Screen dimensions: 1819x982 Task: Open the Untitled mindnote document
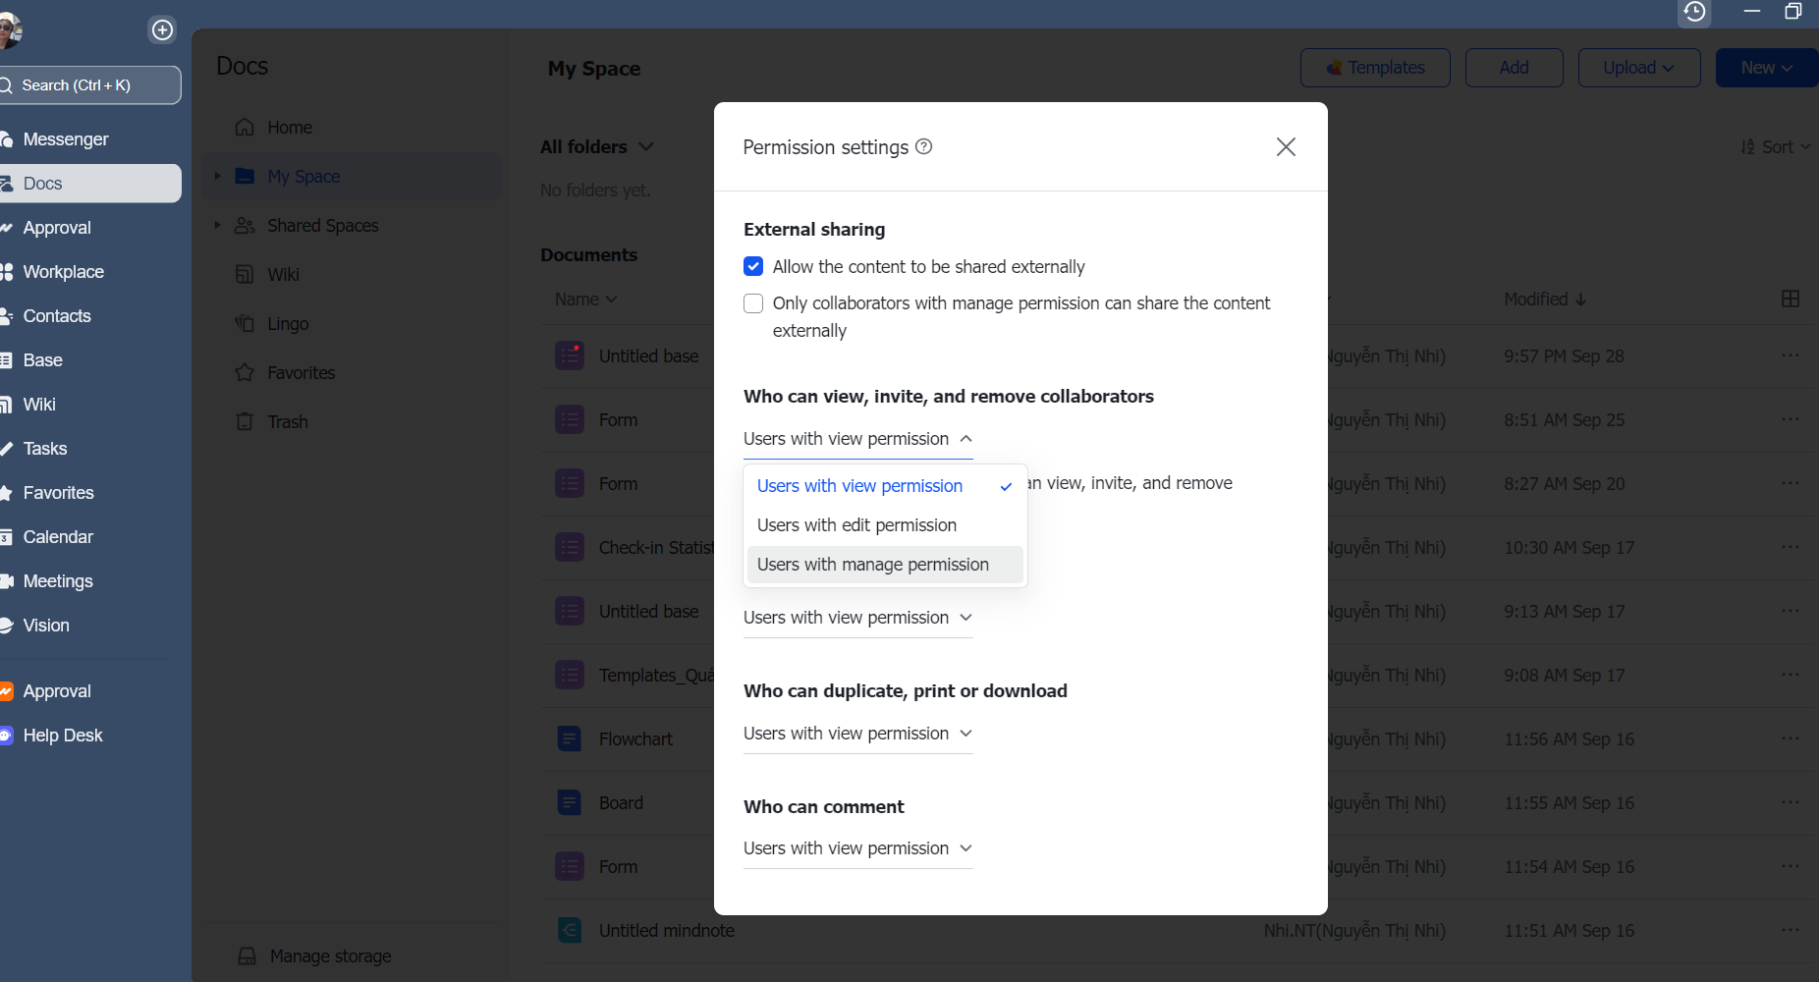point(666,930)
